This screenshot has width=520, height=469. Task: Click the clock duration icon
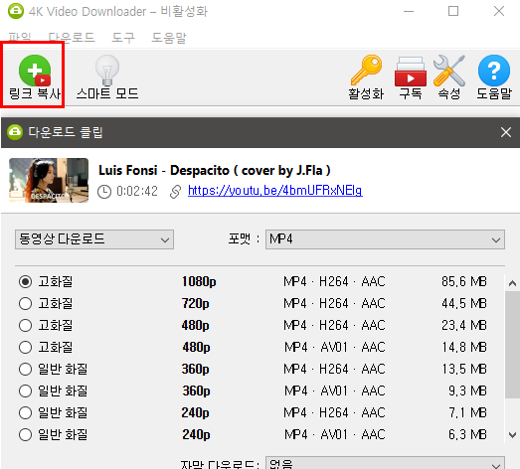coord(104,192)
